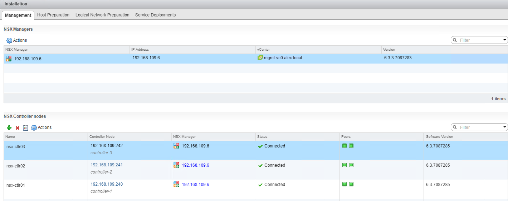The image size is (508, 201).
Task: Click the first green peer square for nsx-ctlr03
Action: click(345, 146)
